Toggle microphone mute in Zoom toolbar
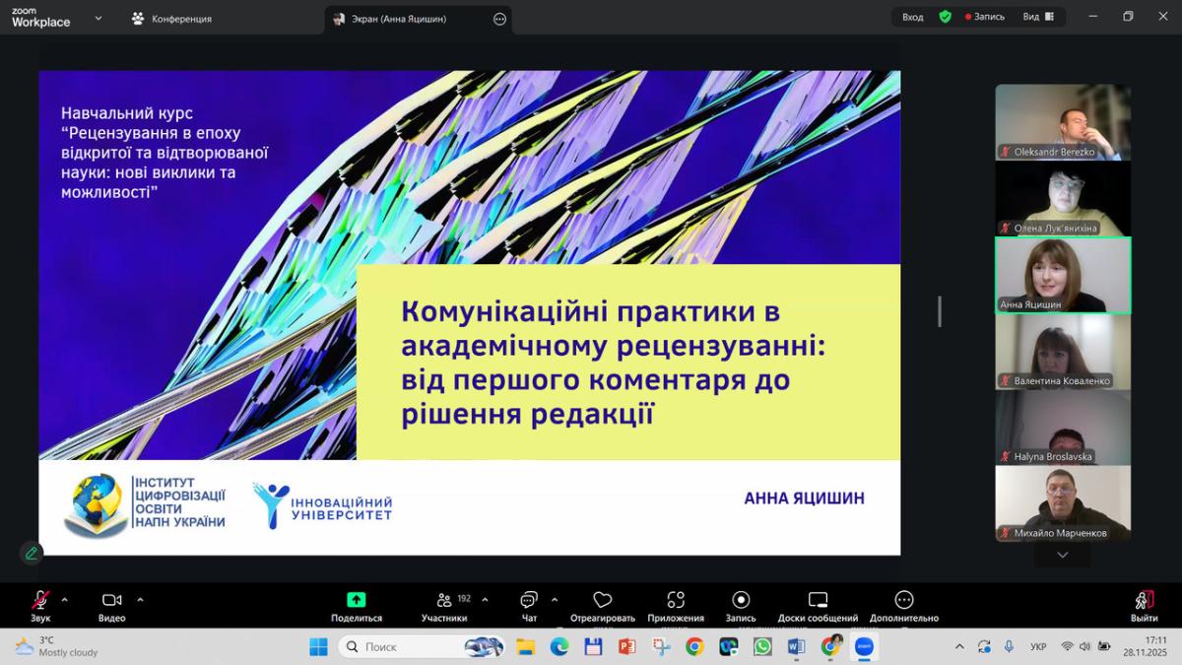1182x665 pixels. [40, 600]
